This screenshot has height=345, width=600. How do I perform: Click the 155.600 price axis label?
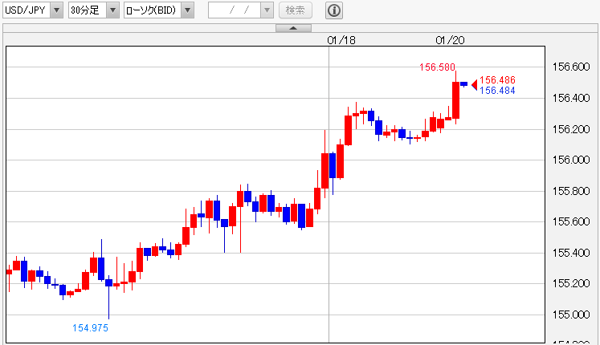[x=571, y=221]
